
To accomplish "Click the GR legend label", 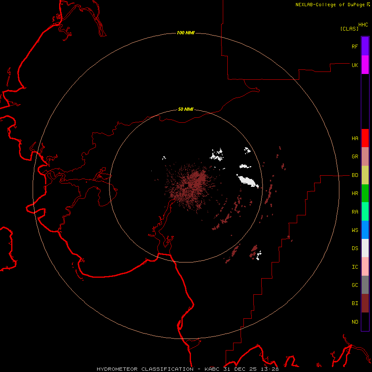I will pos(355,157).
